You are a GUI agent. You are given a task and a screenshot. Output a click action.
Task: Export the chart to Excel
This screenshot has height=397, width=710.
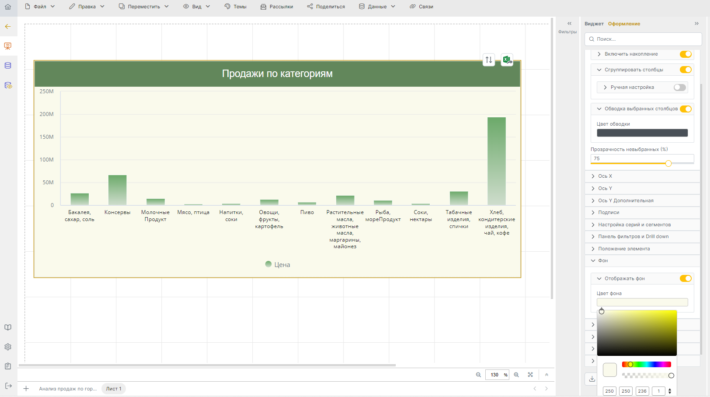click(x=507, y=60)
